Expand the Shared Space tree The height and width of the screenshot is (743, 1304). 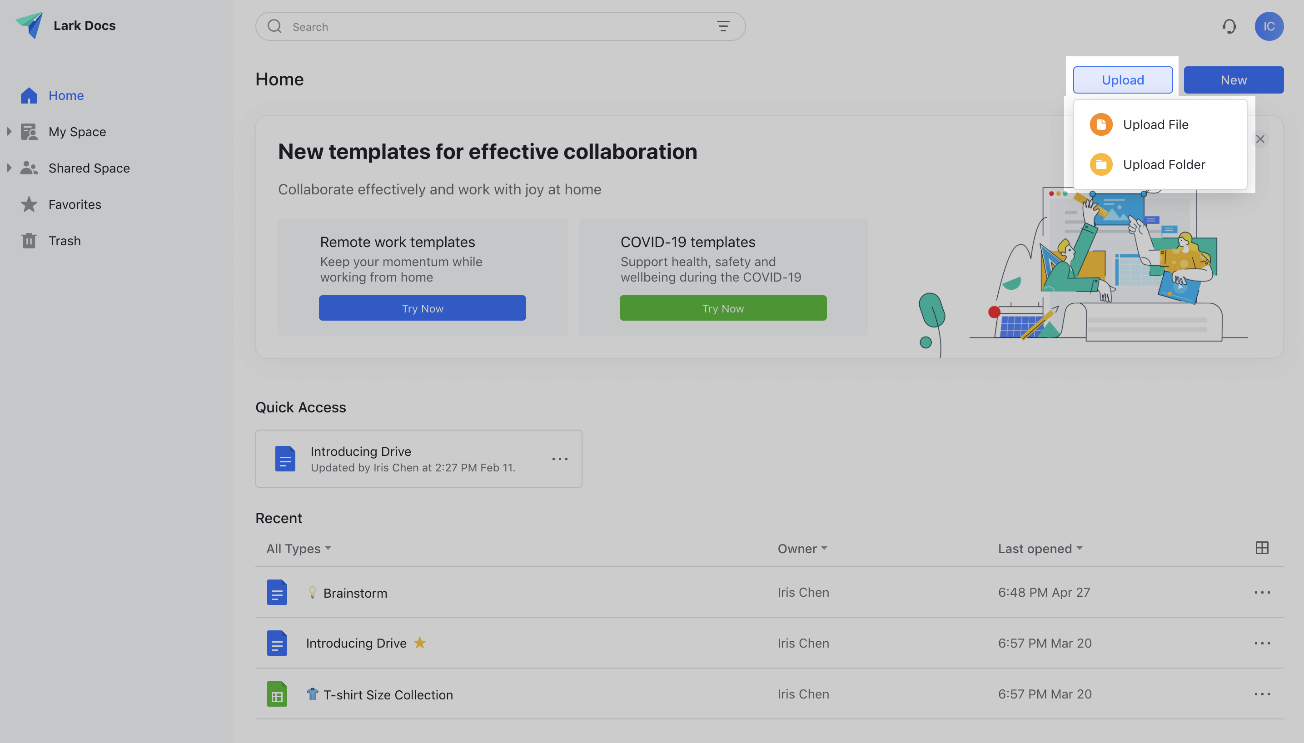(9, 168)
